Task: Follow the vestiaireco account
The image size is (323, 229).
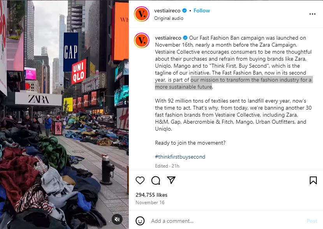Action: pyautogui.click(x=202, y=11)
